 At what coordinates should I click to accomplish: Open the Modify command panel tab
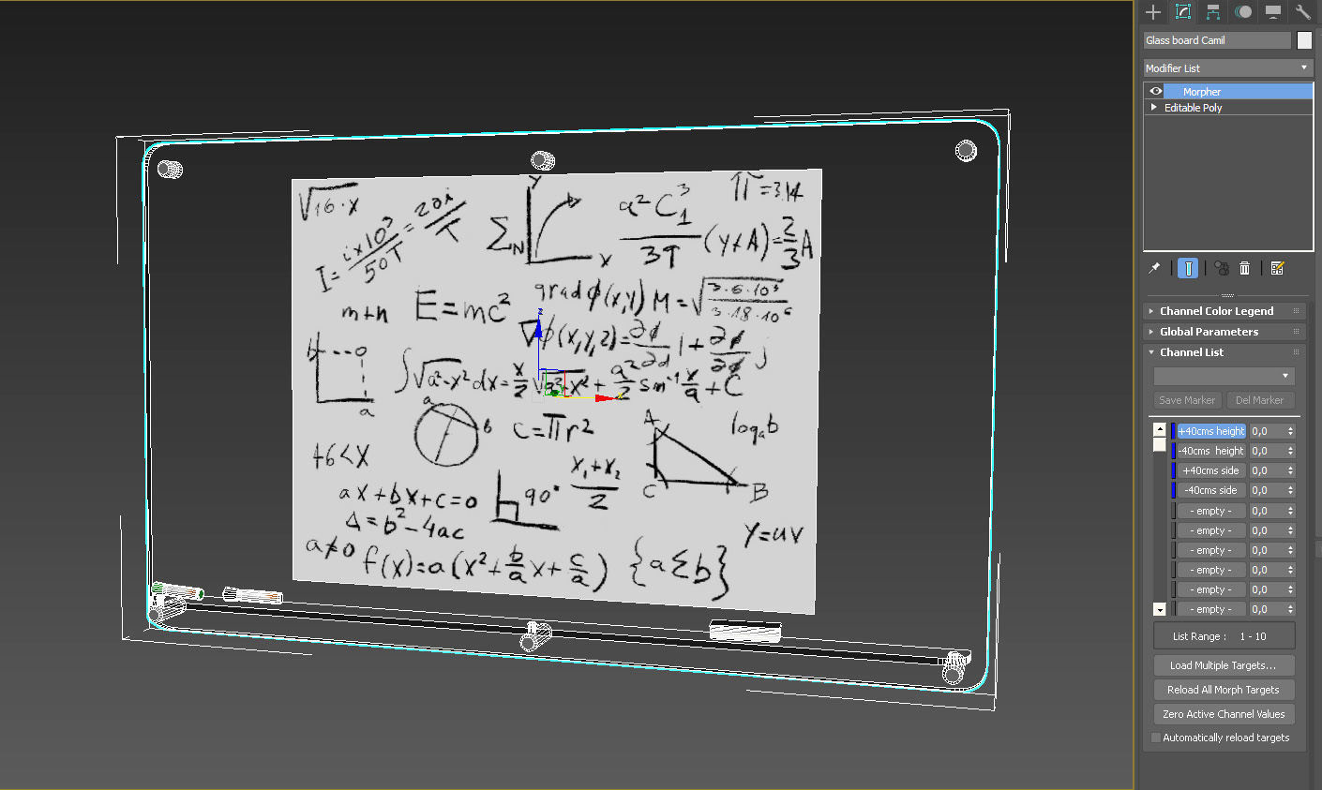pyautogui.click(x=1183, y=12)
